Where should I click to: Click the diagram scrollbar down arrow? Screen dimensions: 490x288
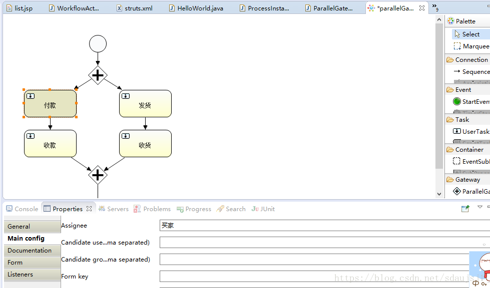pyautogui.click(x=439, y=194)
